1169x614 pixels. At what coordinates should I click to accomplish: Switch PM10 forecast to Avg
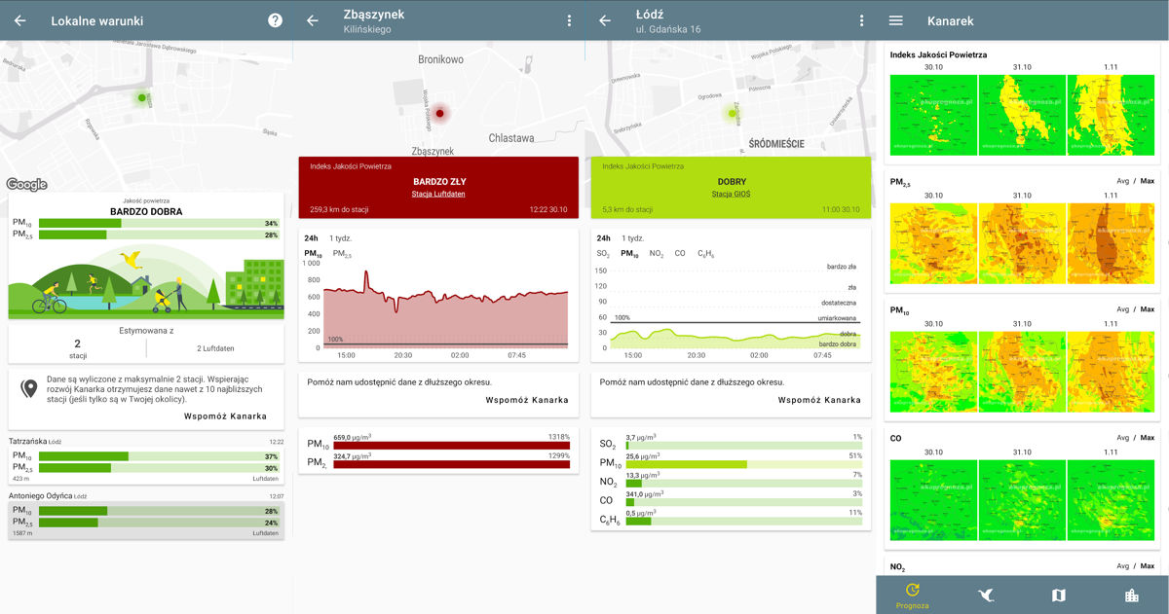[1123, 309]
